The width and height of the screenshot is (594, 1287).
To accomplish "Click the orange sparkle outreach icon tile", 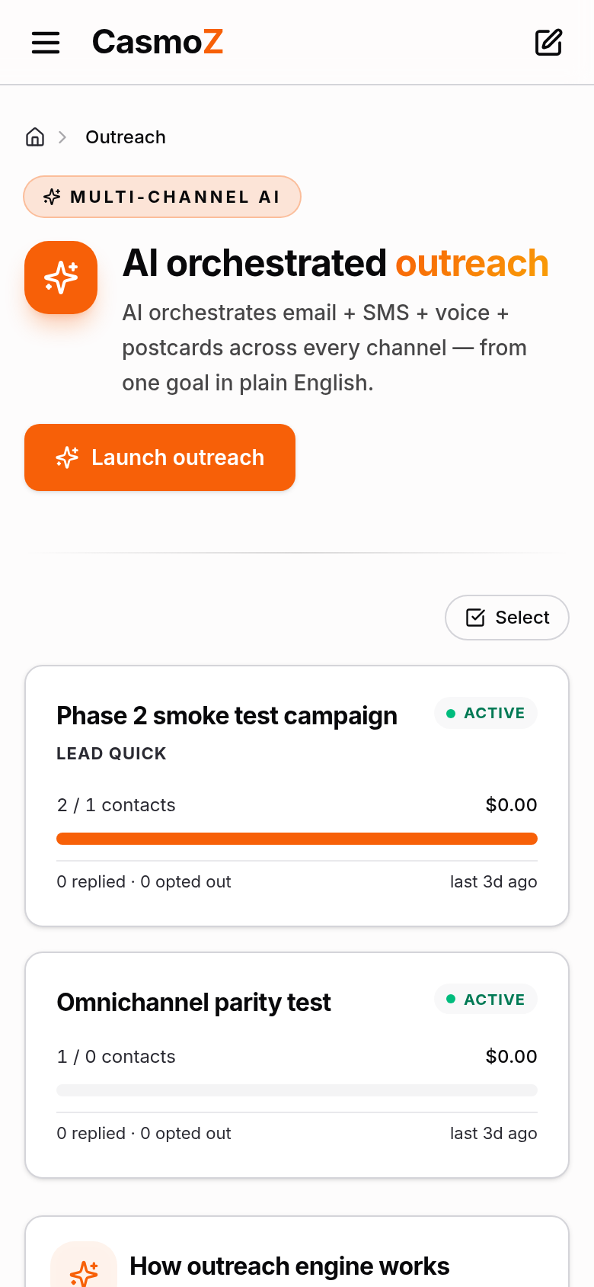I will 61,278.
